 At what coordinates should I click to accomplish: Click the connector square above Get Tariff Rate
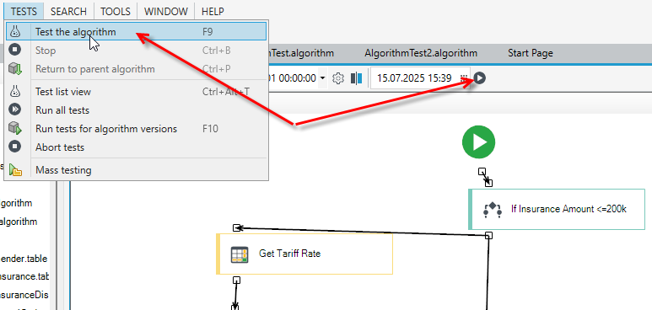click(237, 227)
